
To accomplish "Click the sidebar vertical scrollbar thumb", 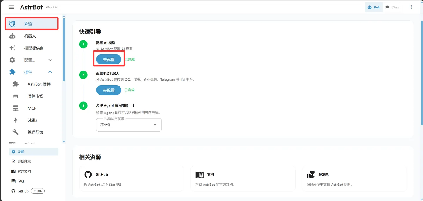I will point(64,49).
